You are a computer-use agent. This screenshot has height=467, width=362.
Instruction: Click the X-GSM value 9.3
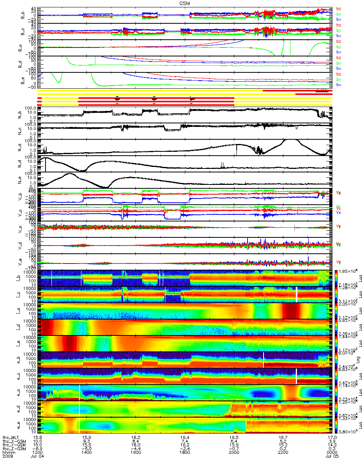[x=86, y=441]
